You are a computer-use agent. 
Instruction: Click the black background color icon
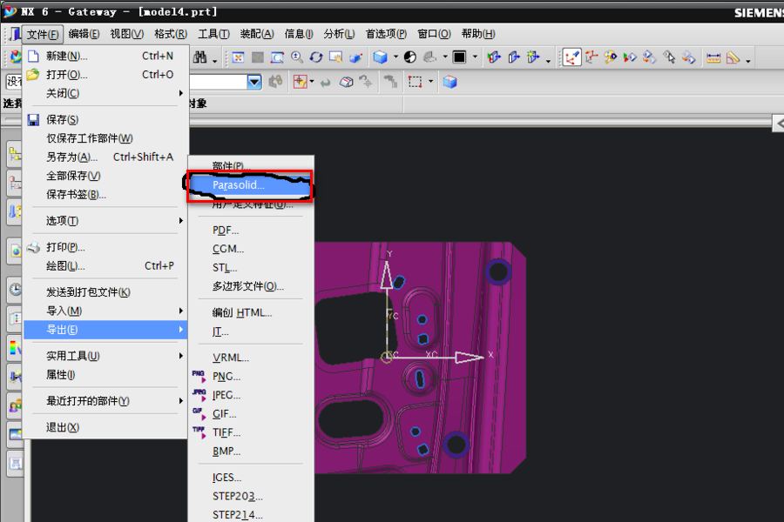point(459,57)
